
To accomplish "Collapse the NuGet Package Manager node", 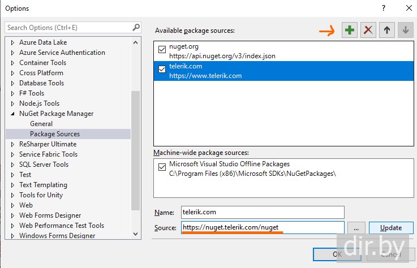I will click(x=13, y=114).
